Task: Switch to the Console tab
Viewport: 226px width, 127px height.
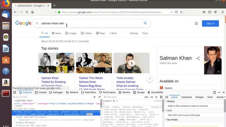Action: pyautogui.click(x=41, y=92)
